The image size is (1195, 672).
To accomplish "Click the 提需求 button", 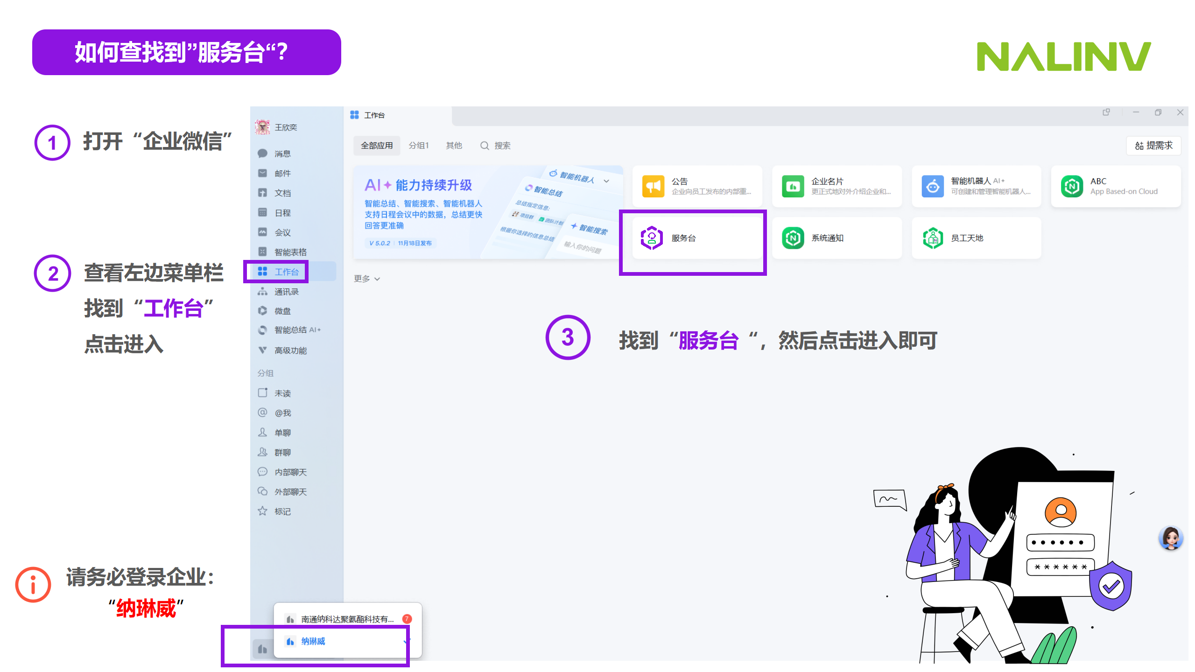I will click(x=1154, y=146).
